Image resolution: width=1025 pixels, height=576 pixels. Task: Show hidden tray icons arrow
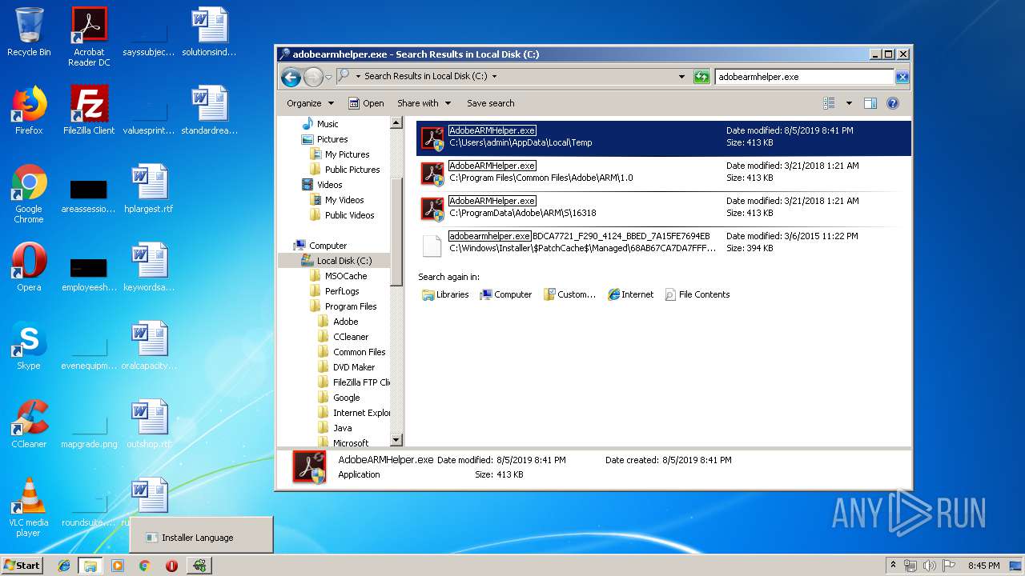893,566
